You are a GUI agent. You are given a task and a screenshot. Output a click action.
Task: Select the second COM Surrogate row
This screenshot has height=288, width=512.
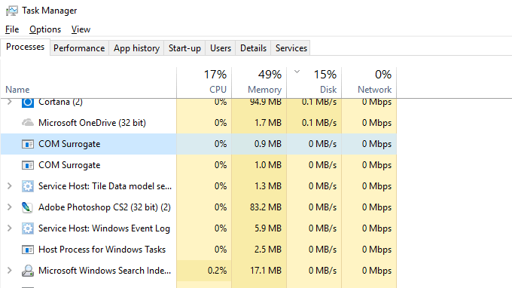[199, 165]
